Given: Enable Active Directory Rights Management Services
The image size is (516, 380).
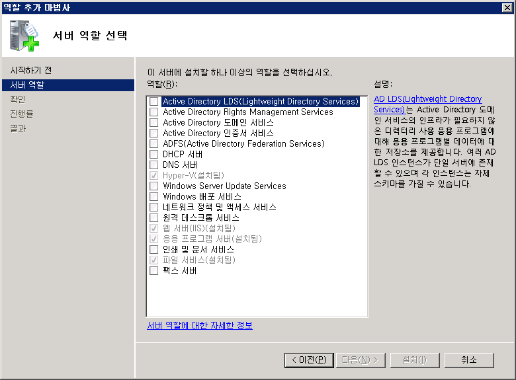Looking at the screenshot, I should click(154, 112).
